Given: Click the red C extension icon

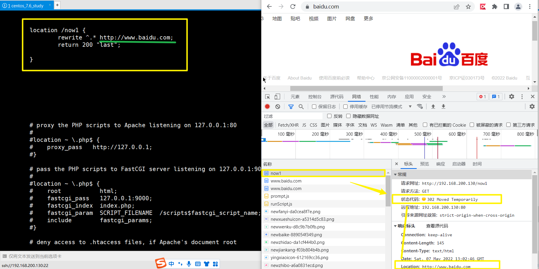Looking at the screenshot, I should (483, 7).
